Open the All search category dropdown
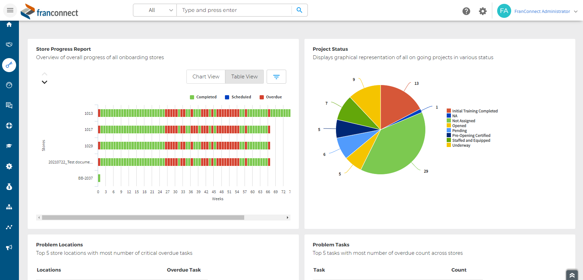Screen dimensions: 583x280 [x=155, y=10]
